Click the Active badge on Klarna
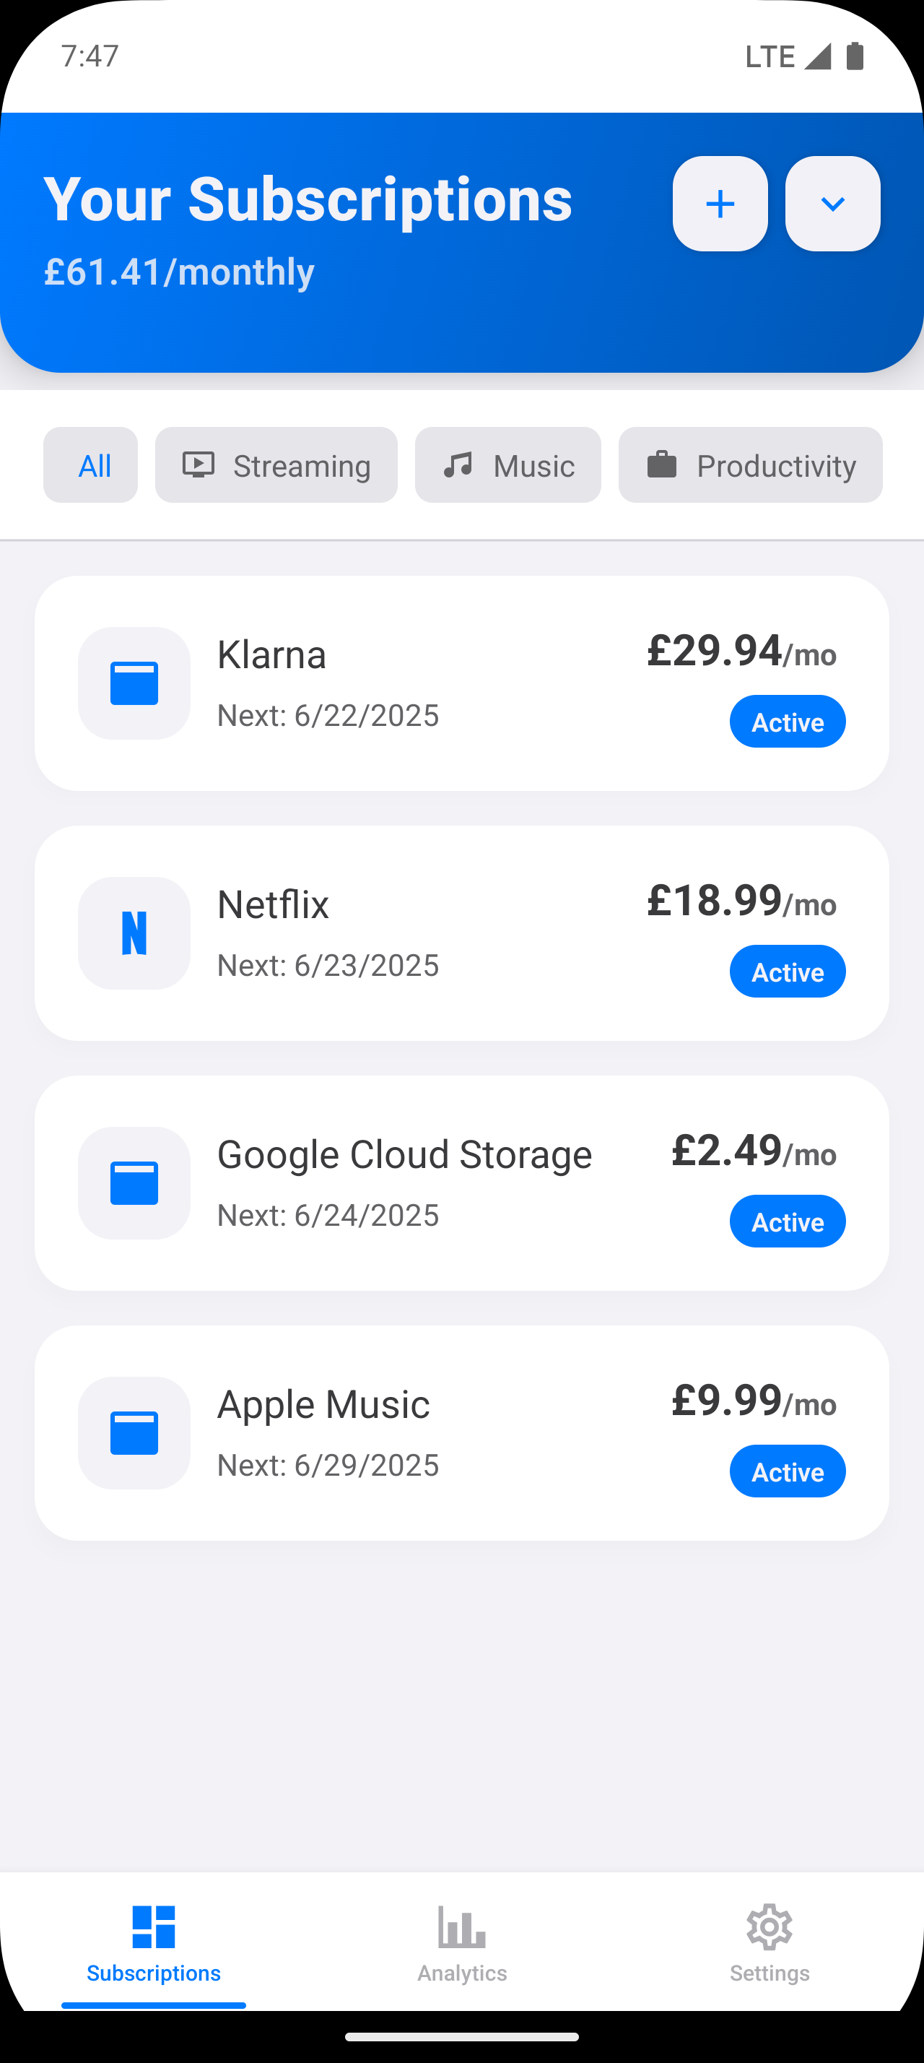924x2063 pixels. (x=787, y=722)
